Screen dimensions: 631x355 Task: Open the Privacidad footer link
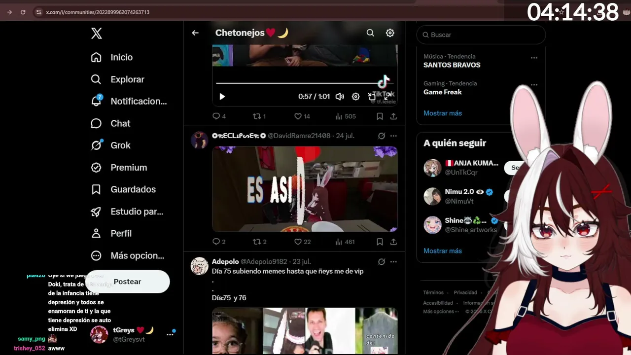465,292
